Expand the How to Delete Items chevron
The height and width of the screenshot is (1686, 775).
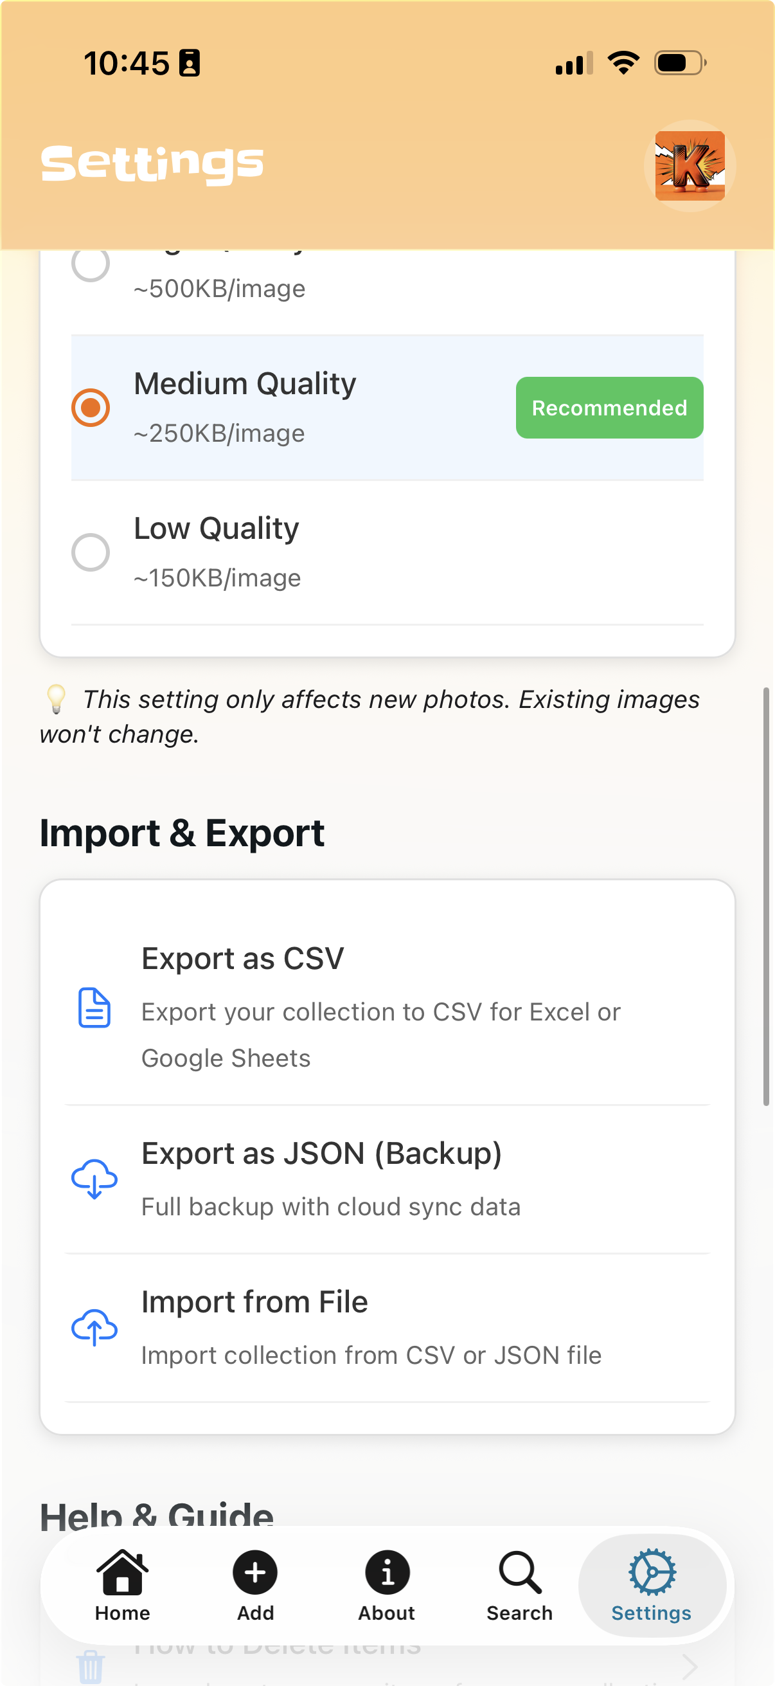click(690, 1665)
